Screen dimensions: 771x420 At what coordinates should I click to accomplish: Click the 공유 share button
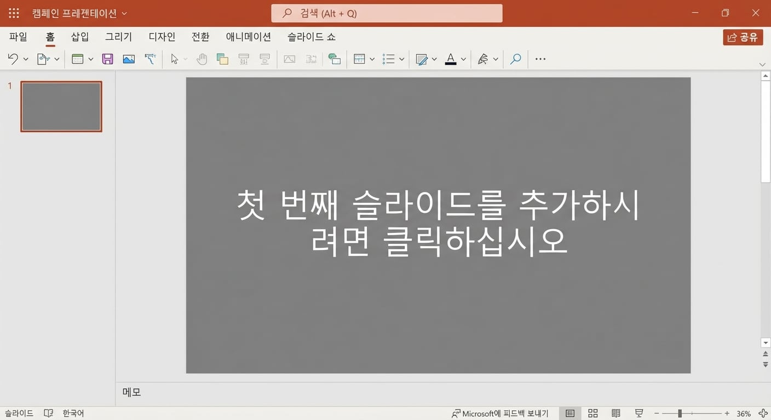point(743,37)
